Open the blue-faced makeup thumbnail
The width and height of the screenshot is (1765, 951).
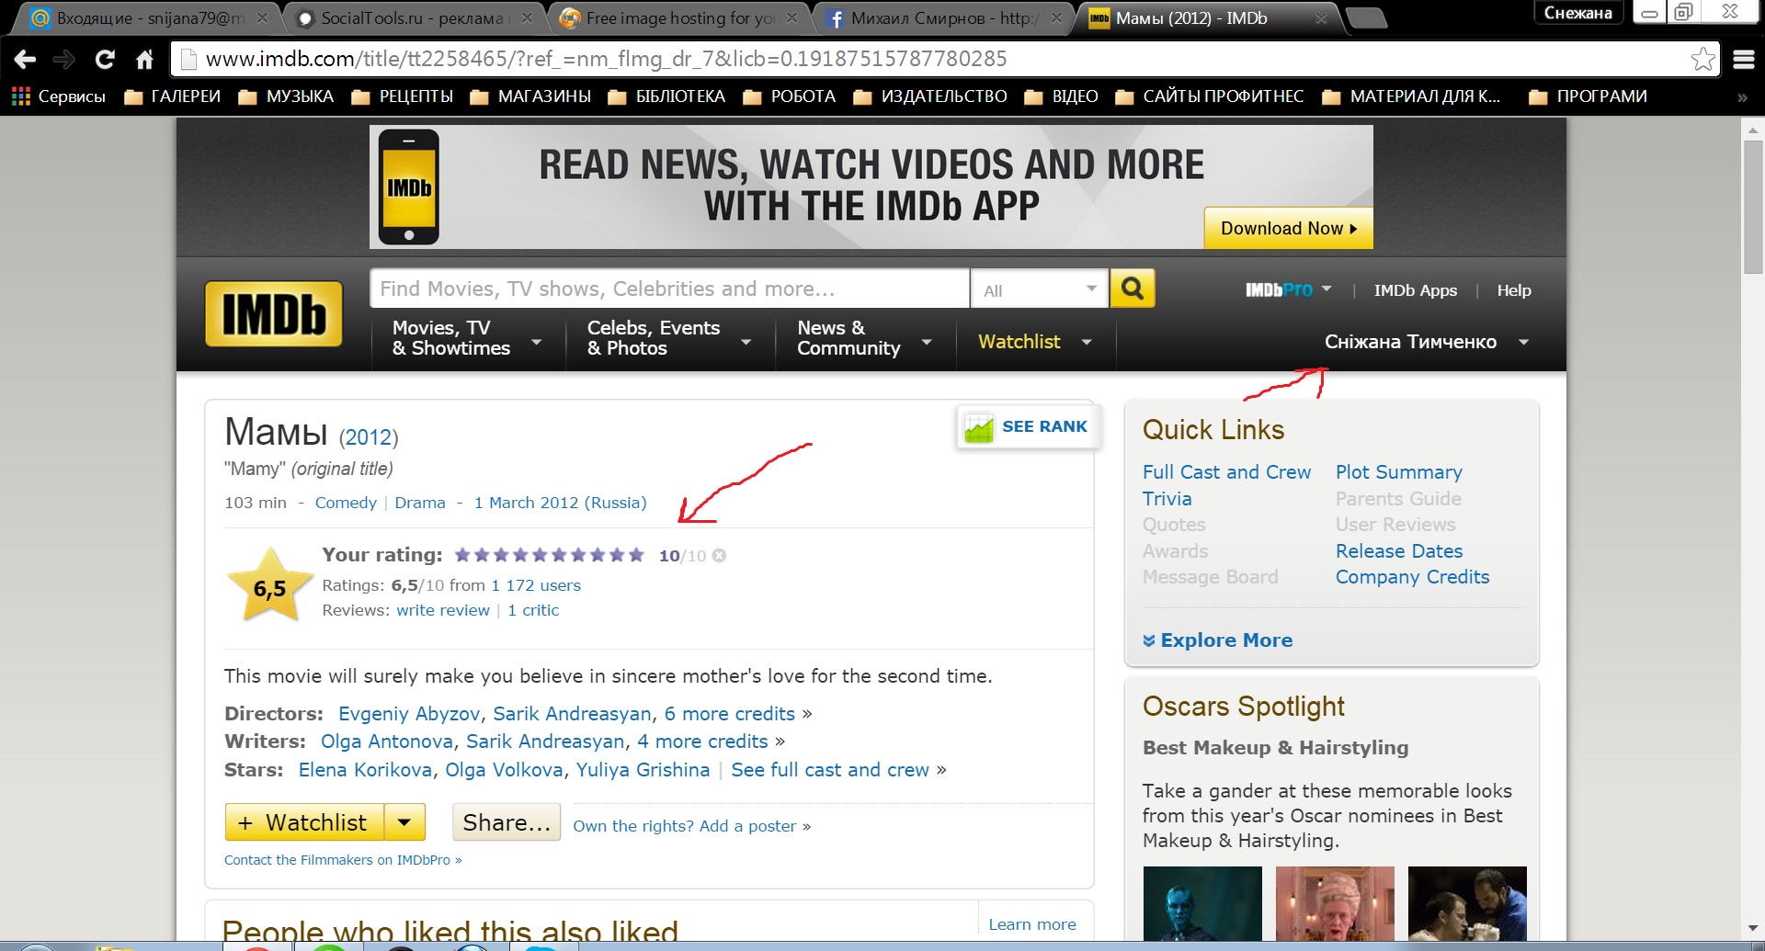[x=1202, y=904]
